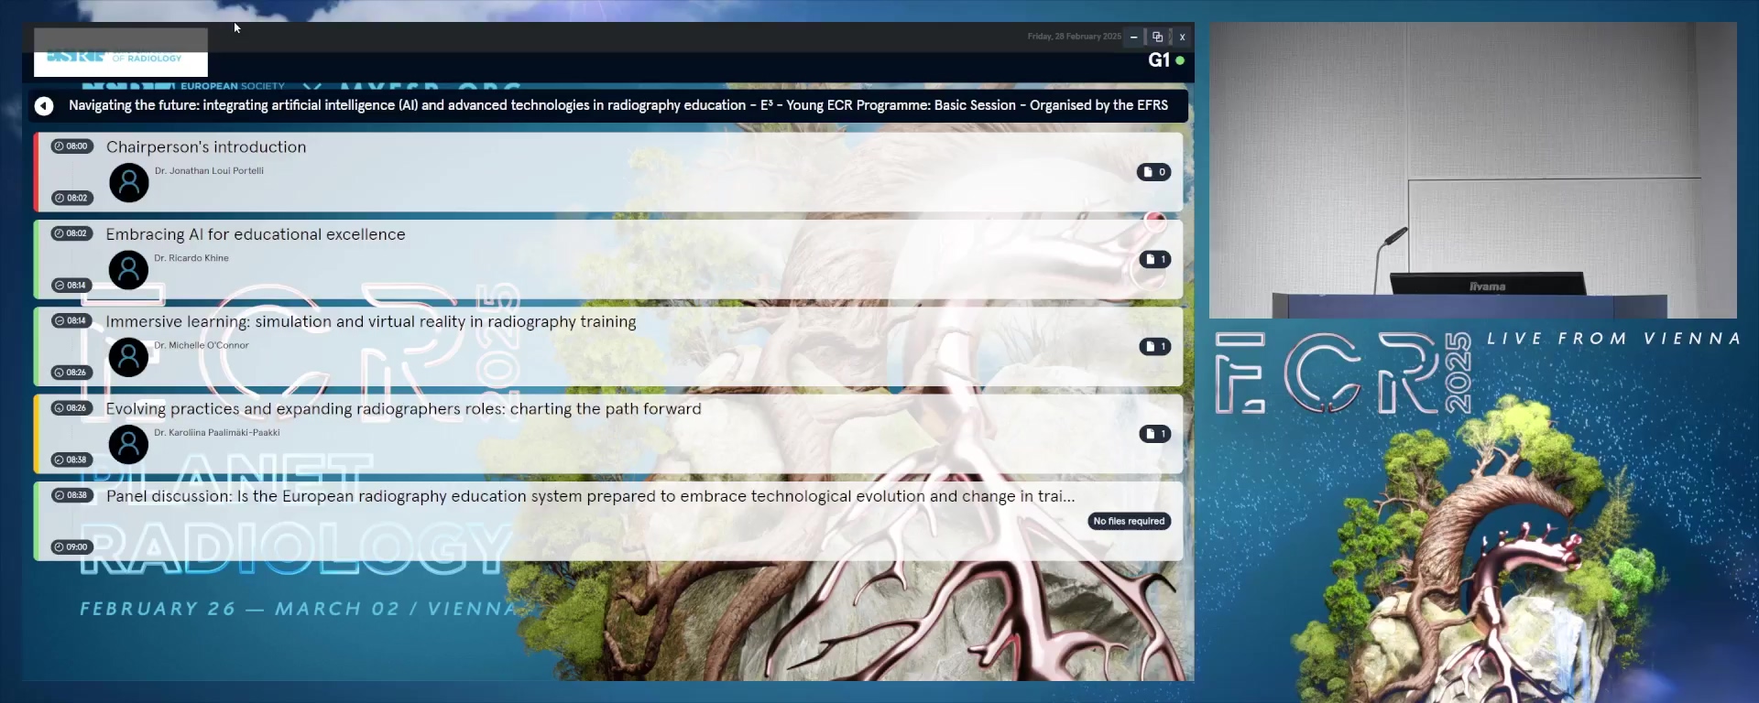Select speaker name Dr. Jonathan Loui Portelli

tap(209, 171)
